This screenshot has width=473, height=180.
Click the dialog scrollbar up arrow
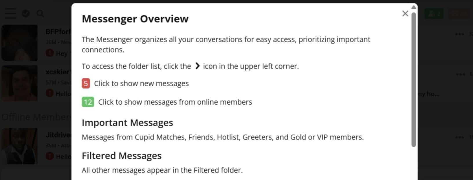(414, 7)
